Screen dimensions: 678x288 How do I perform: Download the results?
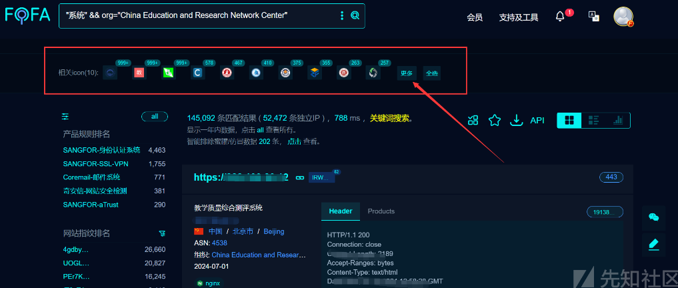(516, 120)
